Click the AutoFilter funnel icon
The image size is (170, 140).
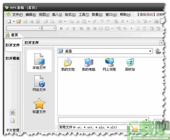coord(145,21)
